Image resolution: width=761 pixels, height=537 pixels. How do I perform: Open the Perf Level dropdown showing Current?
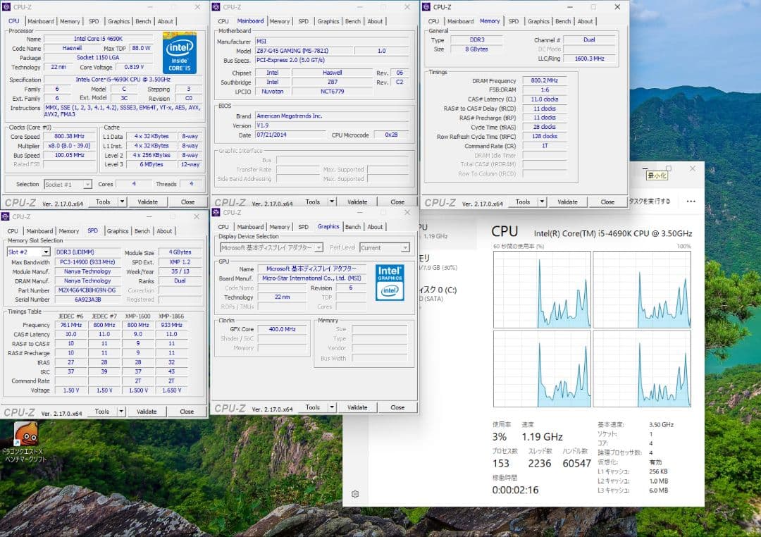385,247
